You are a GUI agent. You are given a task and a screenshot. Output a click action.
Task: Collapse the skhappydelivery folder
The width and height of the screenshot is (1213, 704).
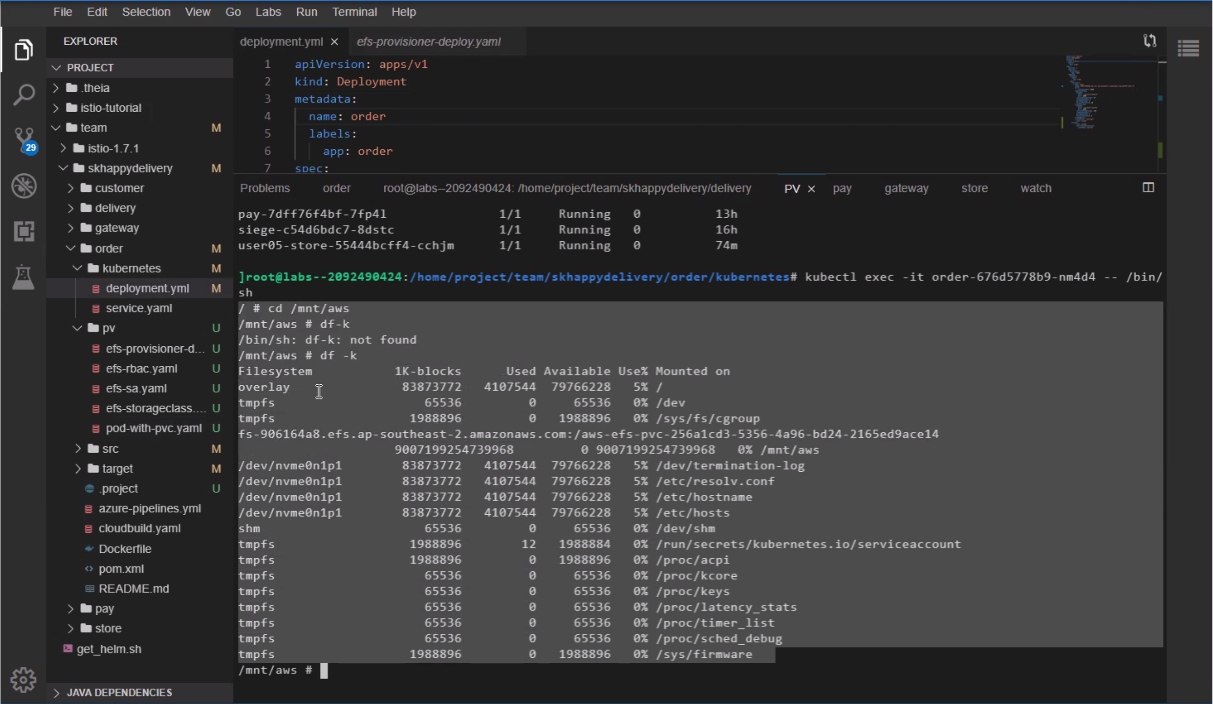[63, 168]
